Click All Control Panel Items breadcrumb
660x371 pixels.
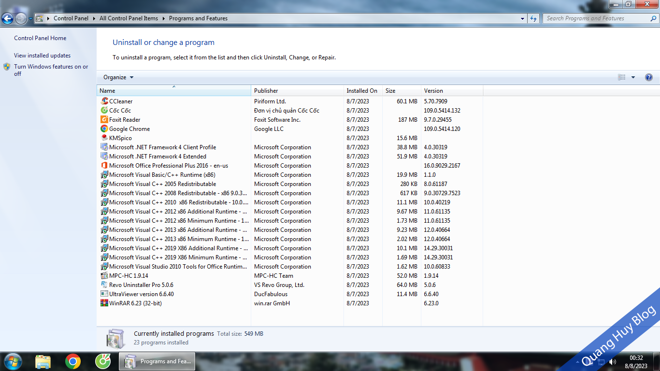[129, 18]
